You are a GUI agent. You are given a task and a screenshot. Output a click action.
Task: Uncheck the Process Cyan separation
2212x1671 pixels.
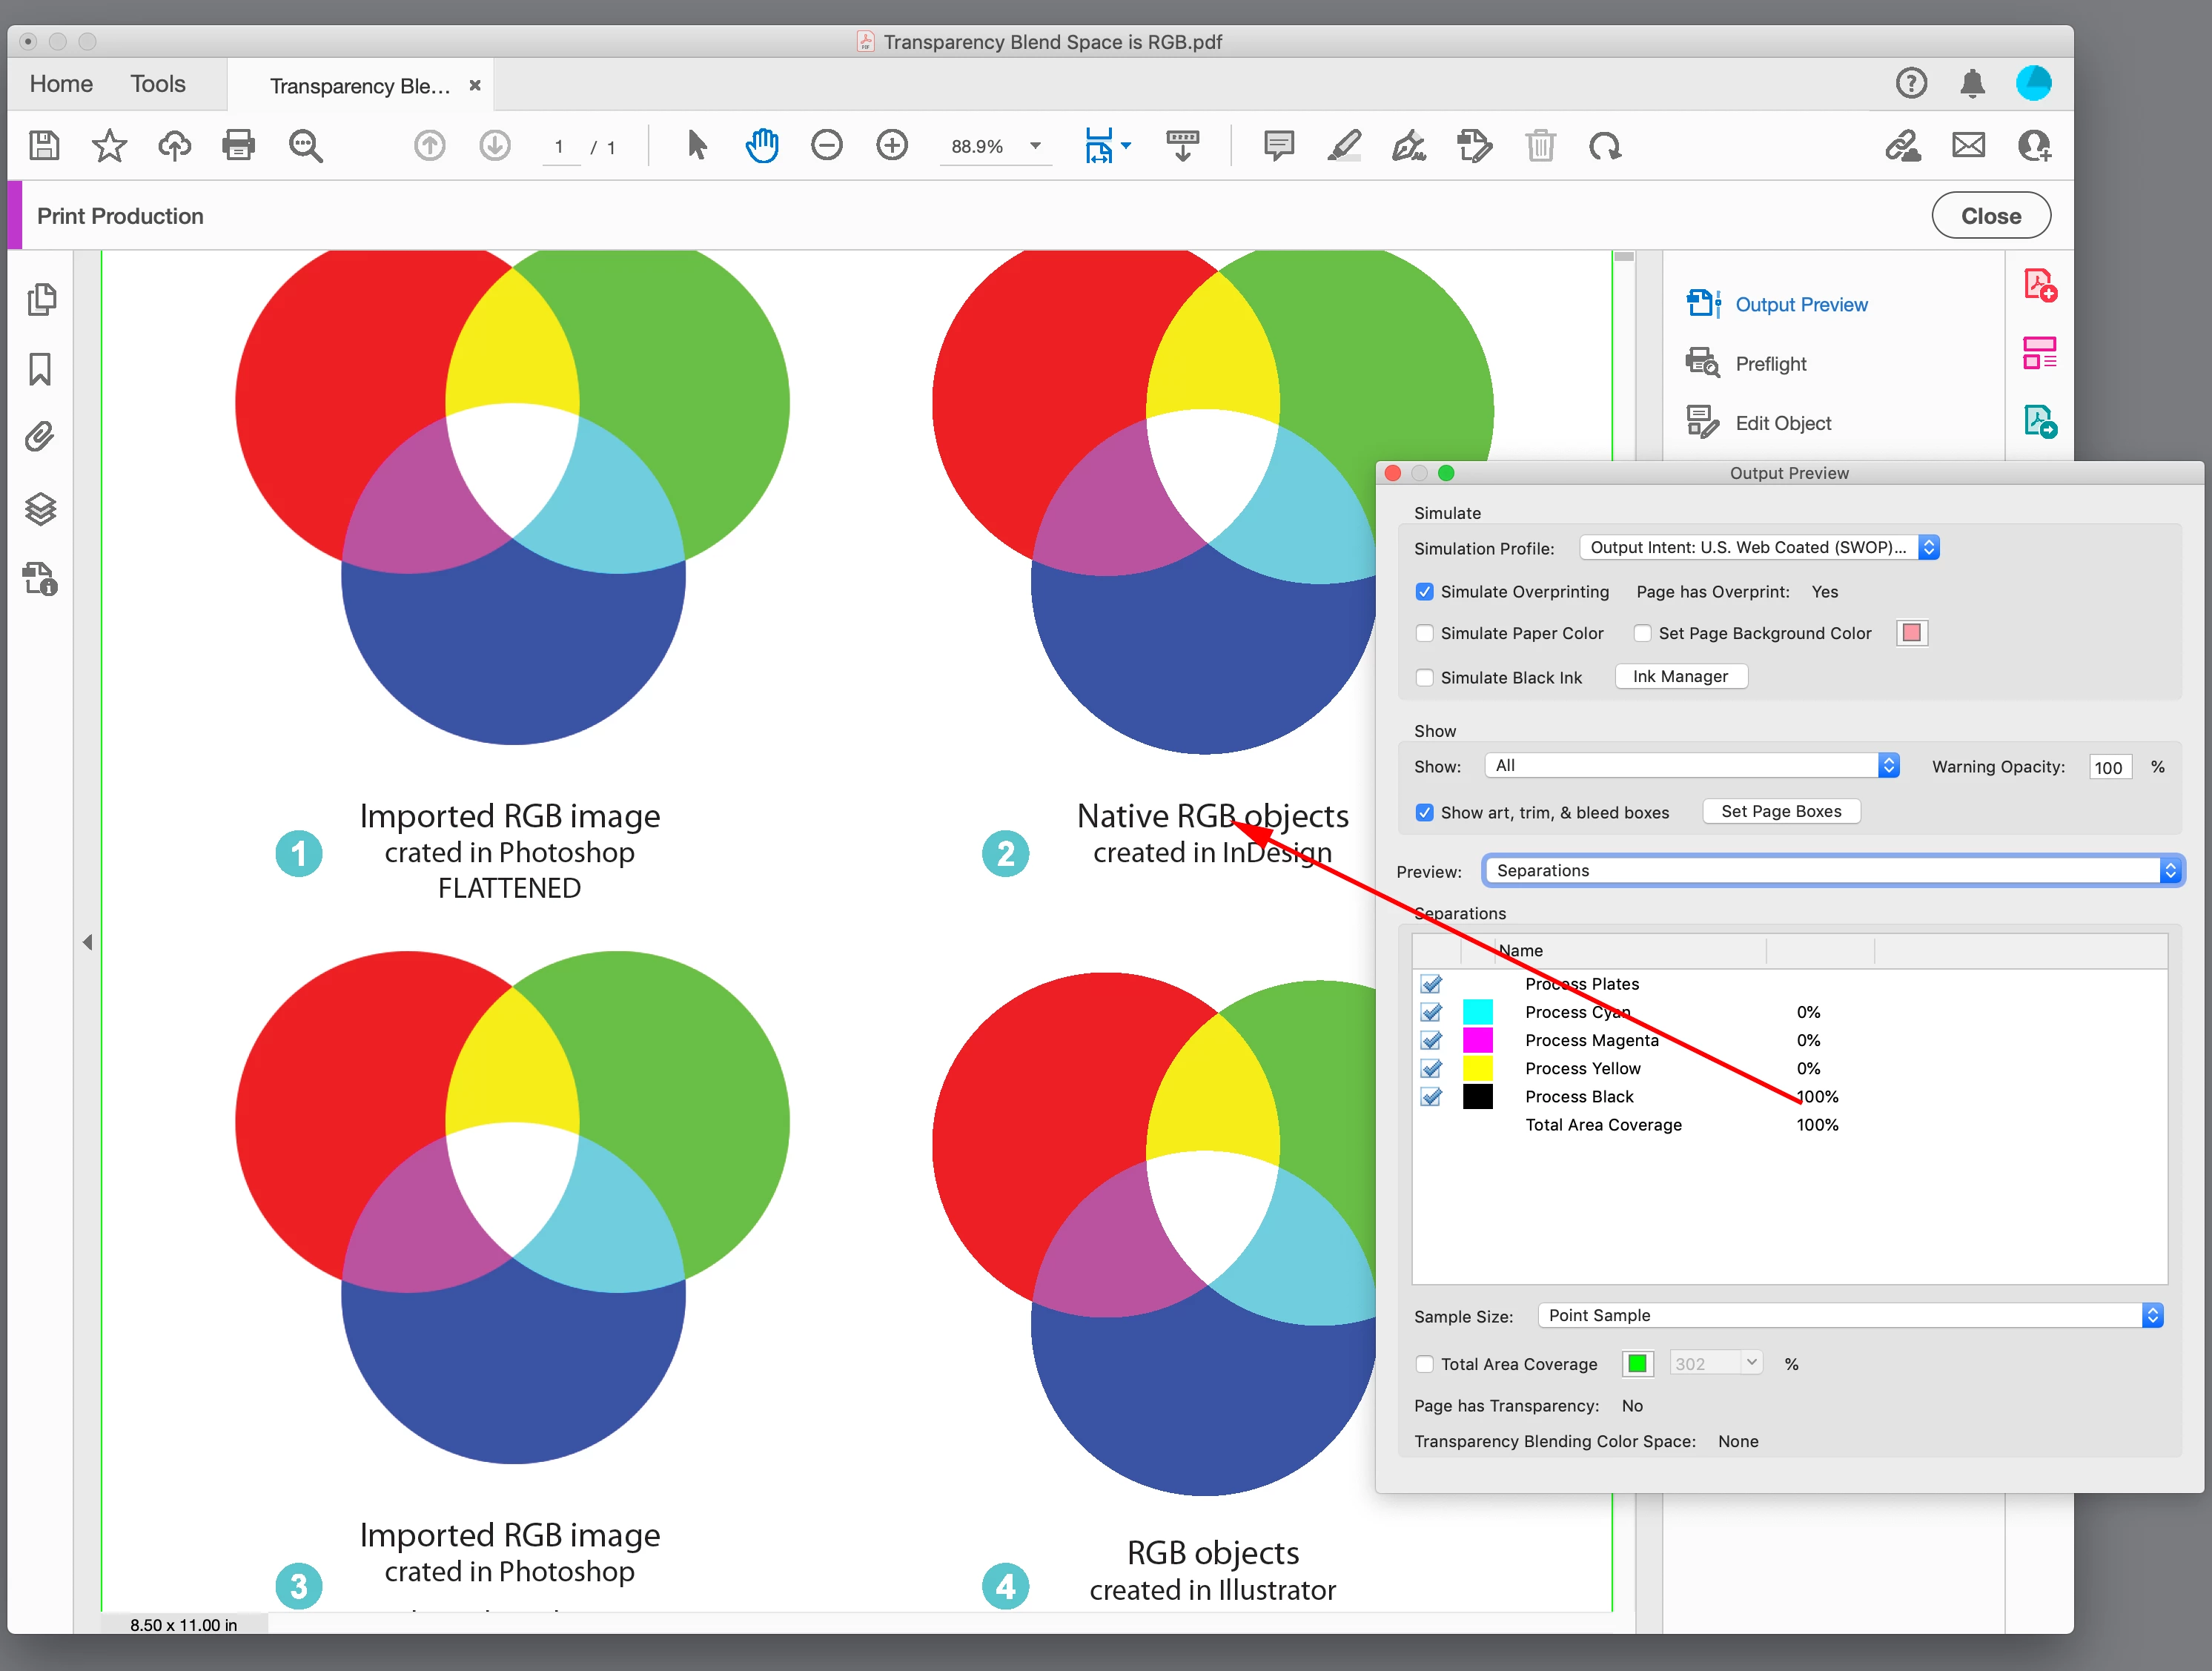click(1431, 1012)
